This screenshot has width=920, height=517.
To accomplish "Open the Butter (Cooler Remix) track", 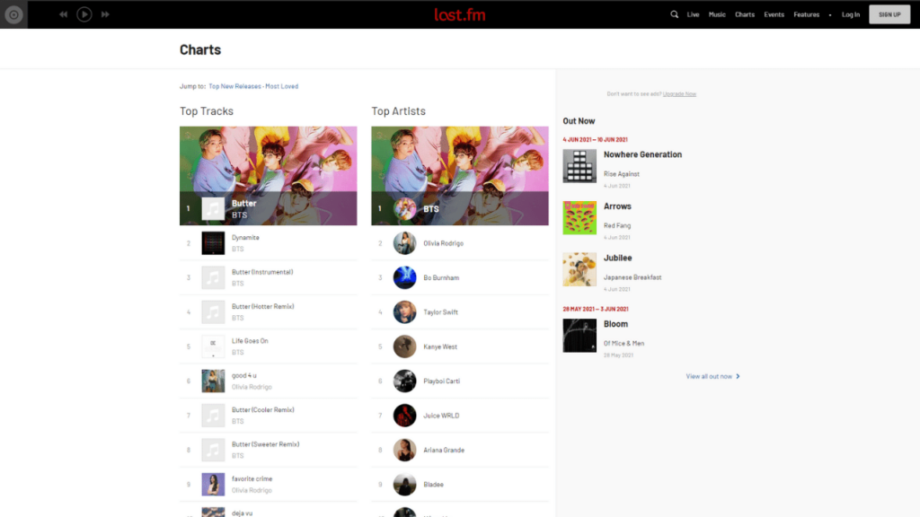I will point(263,409).
